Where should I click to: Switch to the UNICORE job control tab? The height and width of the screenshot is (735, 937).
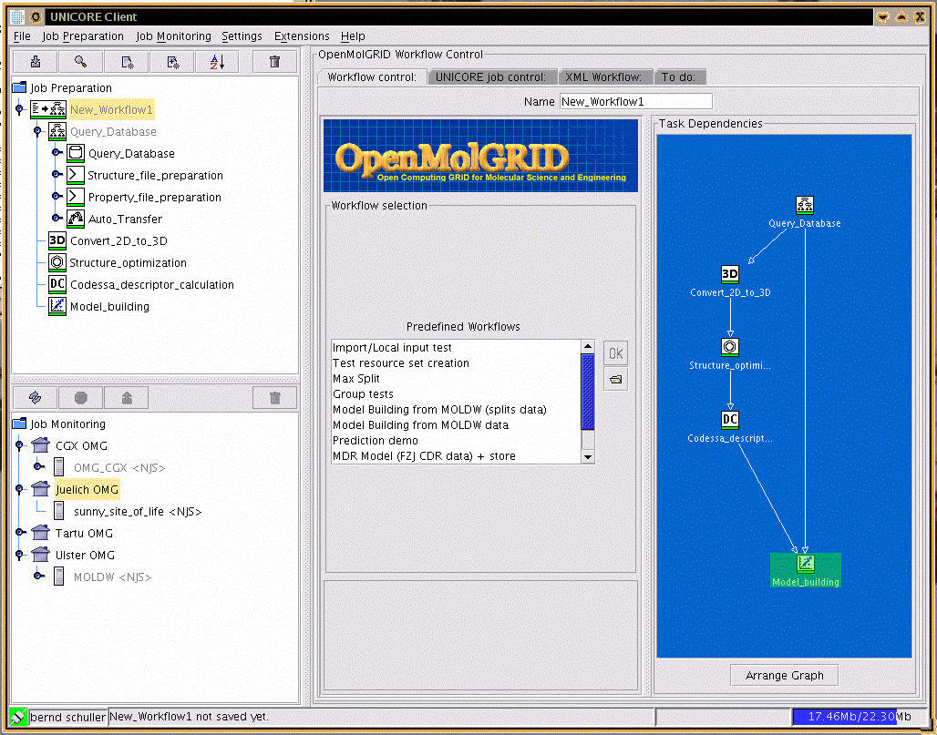coord(490,77)
